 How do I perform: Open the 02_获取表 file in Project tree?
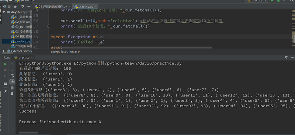click(x=21, y=22)
